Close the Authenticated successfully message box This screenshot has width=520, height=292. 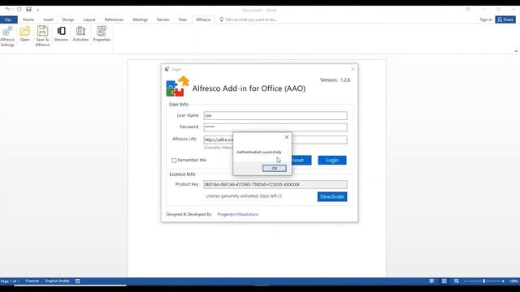(287, 137)
